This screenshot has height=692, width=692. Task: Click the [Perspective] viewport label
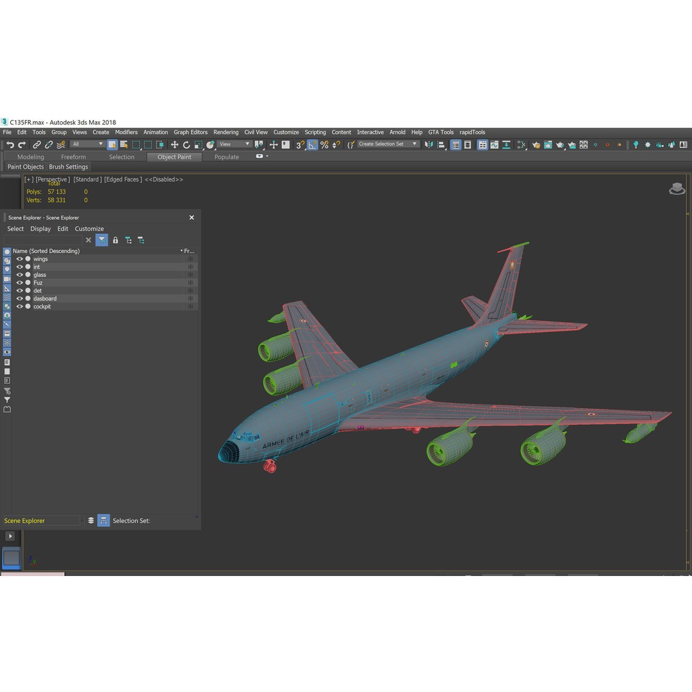pyautogui.click(x=53, y=179)
